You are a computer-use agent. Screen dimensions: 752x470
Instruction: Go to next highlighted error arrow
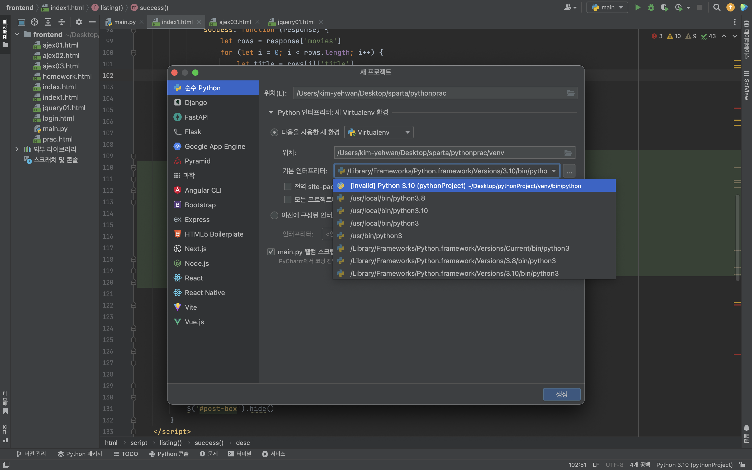(735, 36)
